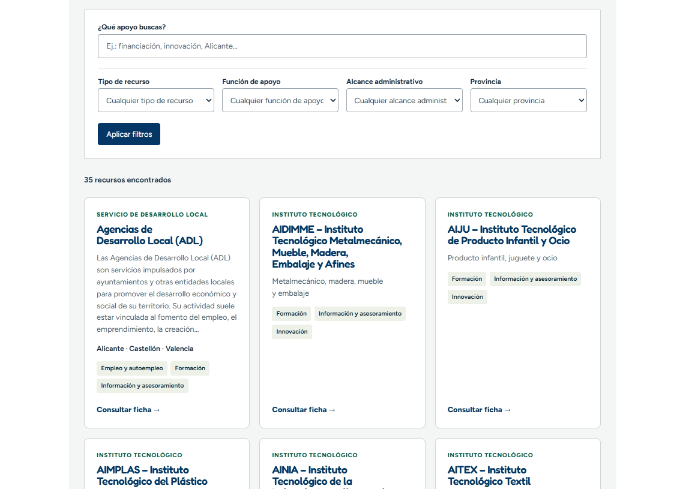The height and width of the screenshot is (489, 680).
Task: Click 'Formación' tag on AIDIMME card
Action: click(x=292, y=314)
